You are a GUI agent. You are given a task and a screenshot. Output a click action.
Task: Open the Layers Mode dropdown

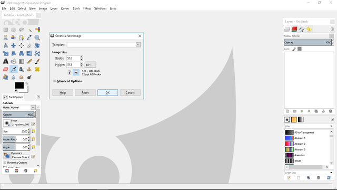(331, 36)
